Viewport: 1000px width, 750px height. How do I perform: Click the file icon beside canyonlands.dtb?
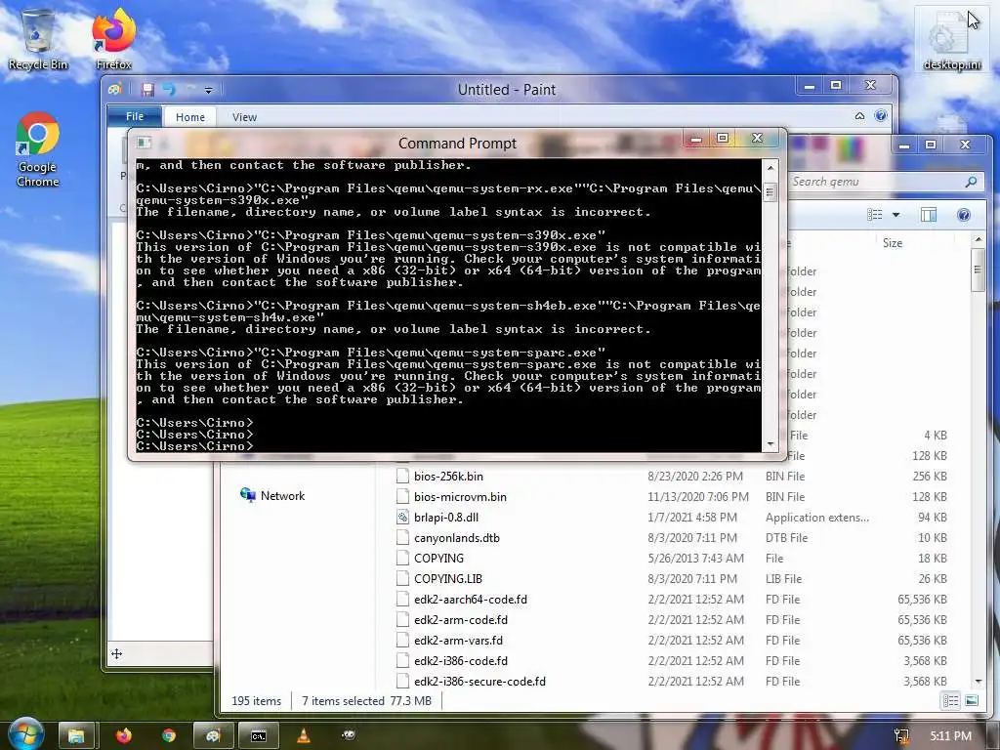tap(402, 538)
